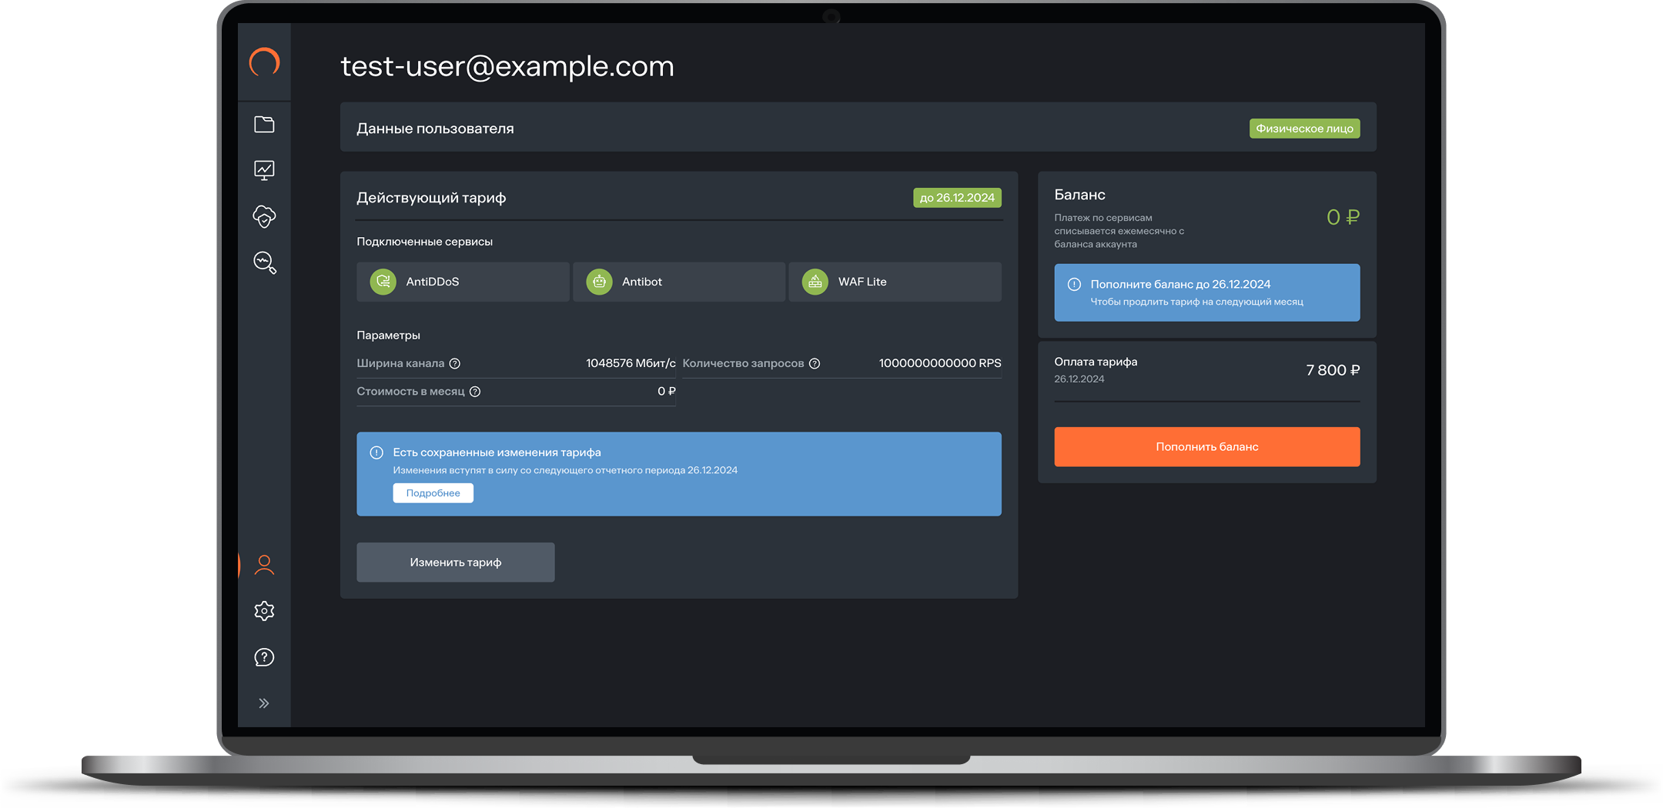Open settings gear icon in sidebar

[264, 611]
